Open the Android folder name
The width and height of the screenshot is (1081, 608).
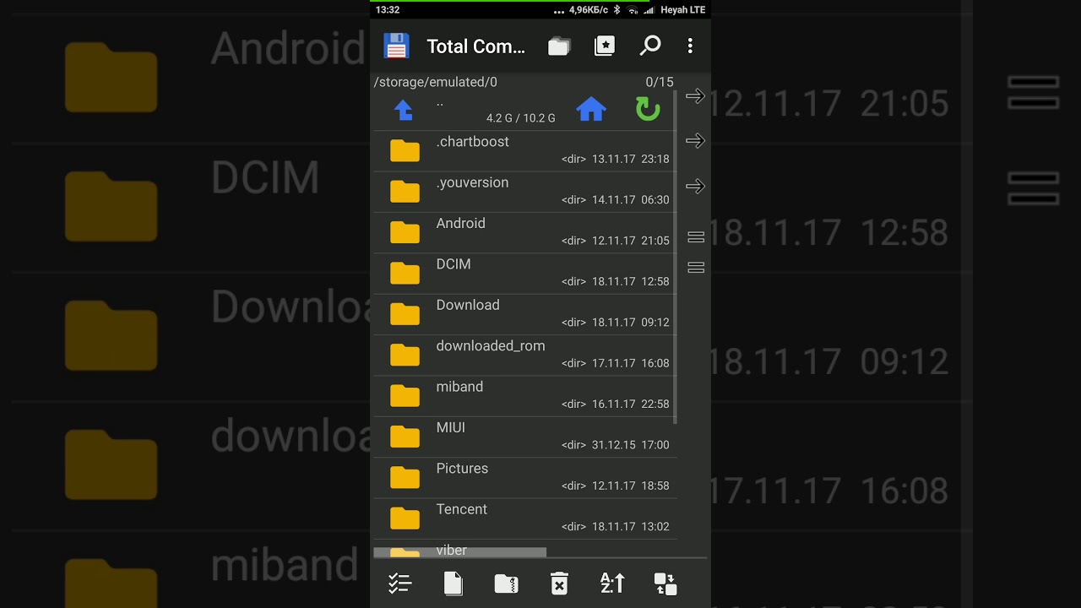(x=460, y=223)
